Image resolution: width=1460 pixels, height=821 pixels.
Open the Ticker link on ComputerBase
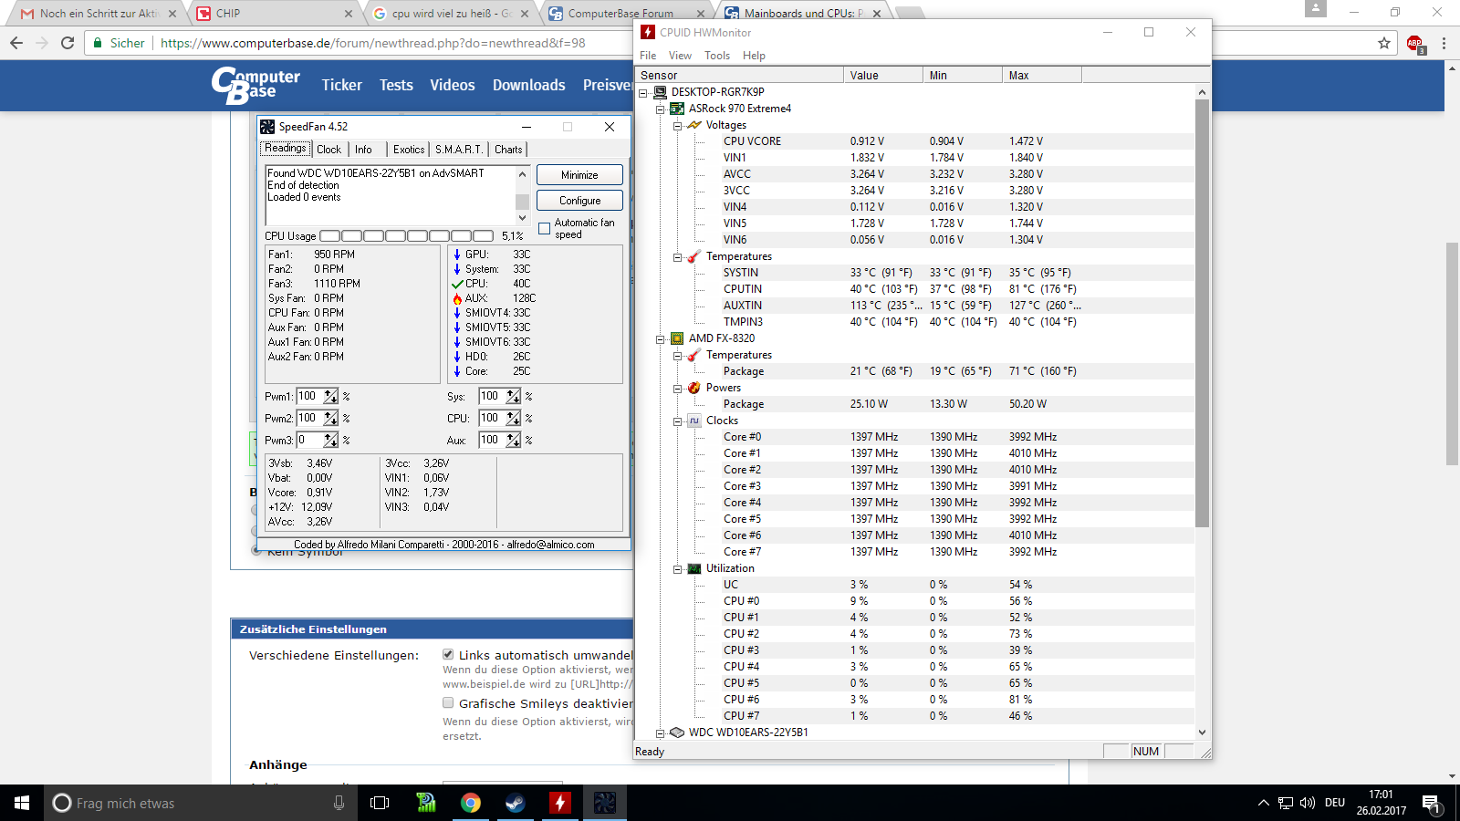[341, 85]
